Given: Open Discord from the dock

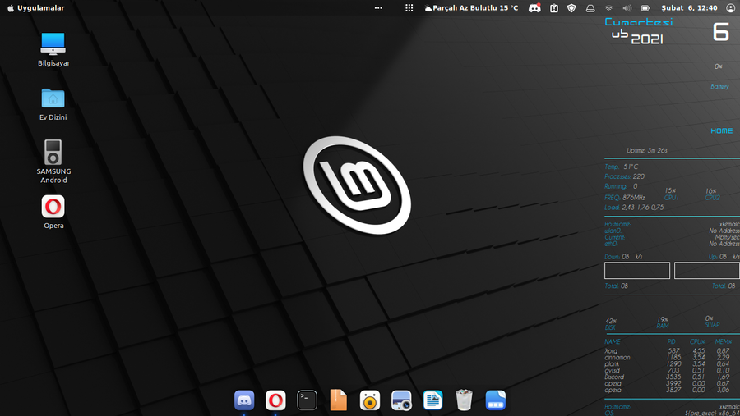Looking at the screenshot, I should tap(244, 400).
